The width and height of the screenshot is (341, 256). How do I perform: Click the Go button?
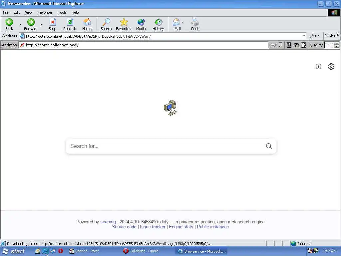pyautogui.click(x=315, y=36)
